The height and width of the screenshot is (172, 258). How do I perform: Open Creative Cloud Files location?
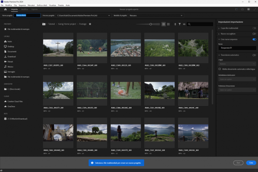pos(13,102)
